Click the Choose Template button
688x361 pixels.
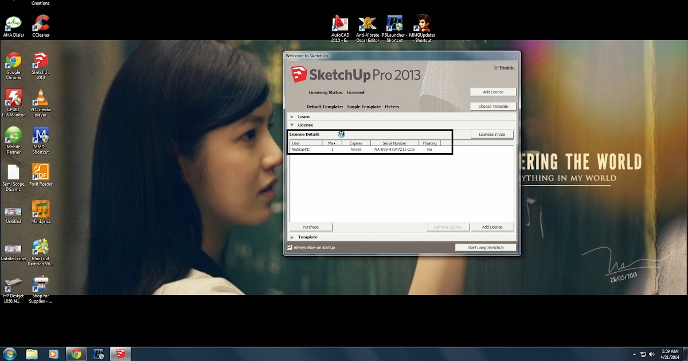coord(493,106)
